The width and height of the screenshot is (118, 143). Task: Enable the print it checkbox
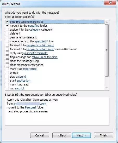coord(7,73)
